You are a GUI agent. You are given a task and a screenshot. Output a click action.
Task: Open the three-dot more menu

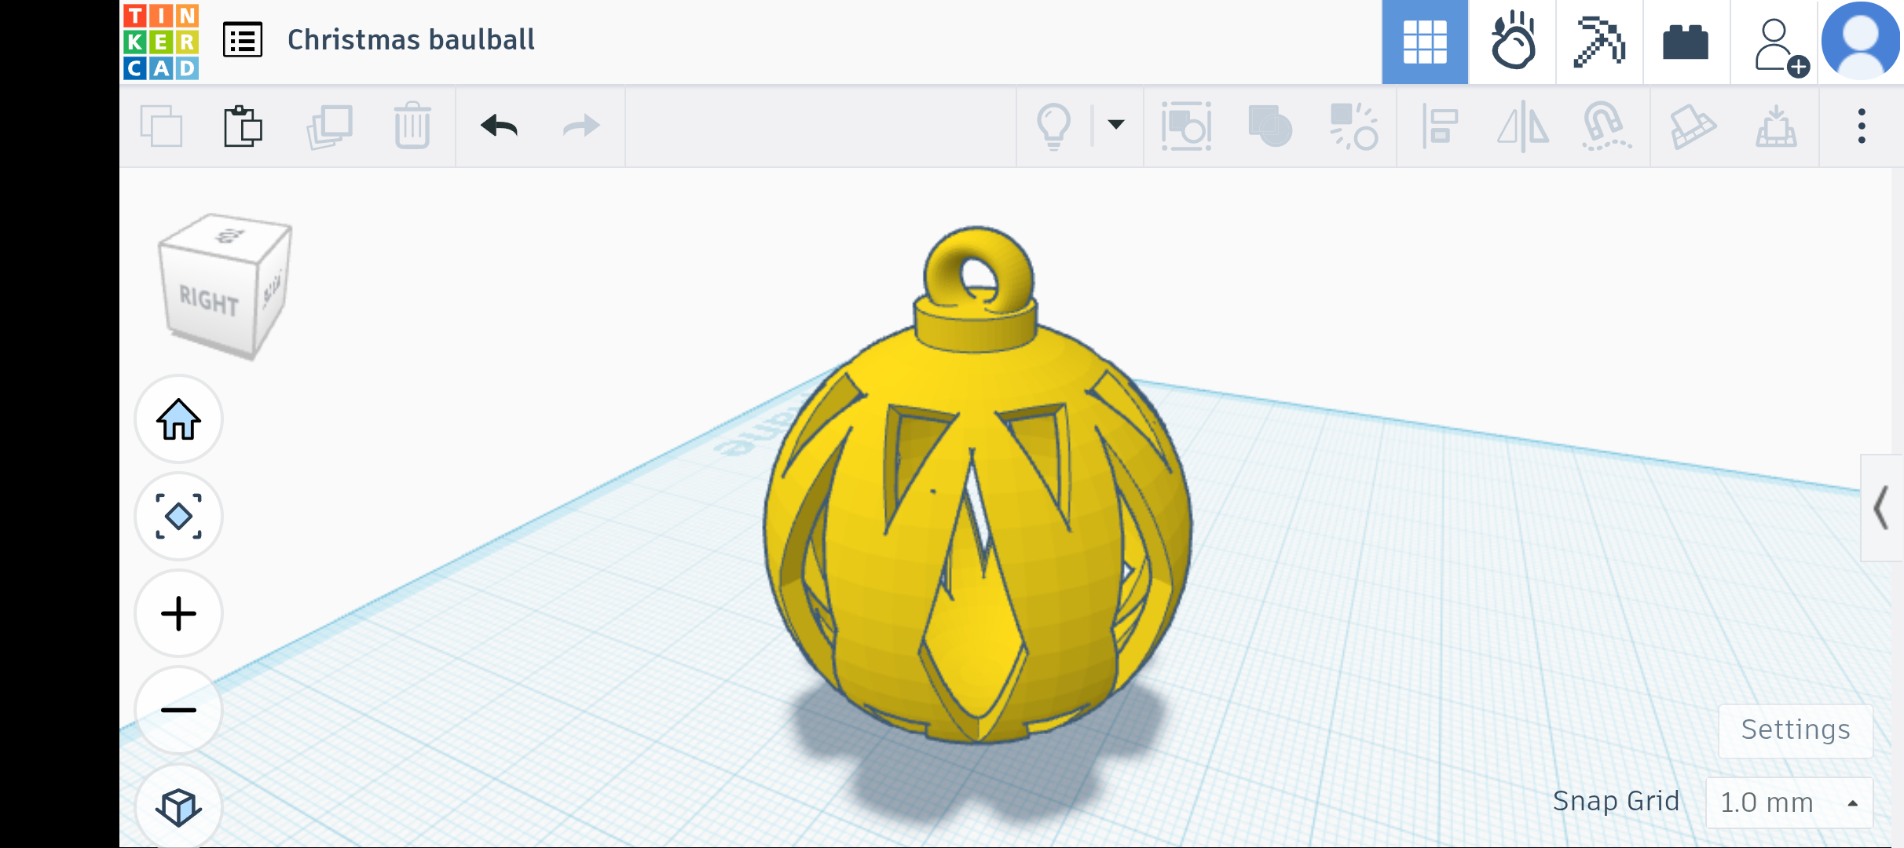pyautogui.click(x=1861, y=126)
